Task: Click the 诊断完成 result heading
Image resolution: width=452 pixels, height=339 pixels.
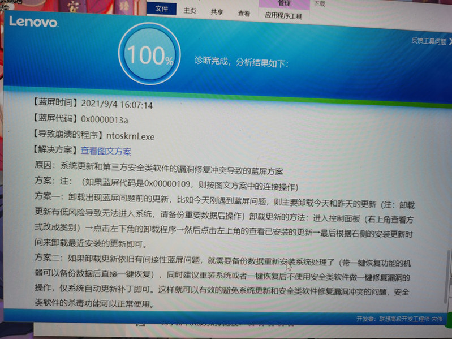Action: pyautogui.click(x=242, y=62)
